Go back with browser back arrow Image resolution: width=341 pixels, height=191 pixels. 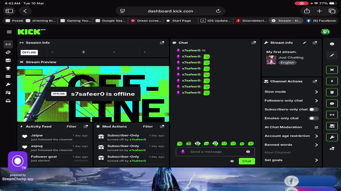click(25, 11)
